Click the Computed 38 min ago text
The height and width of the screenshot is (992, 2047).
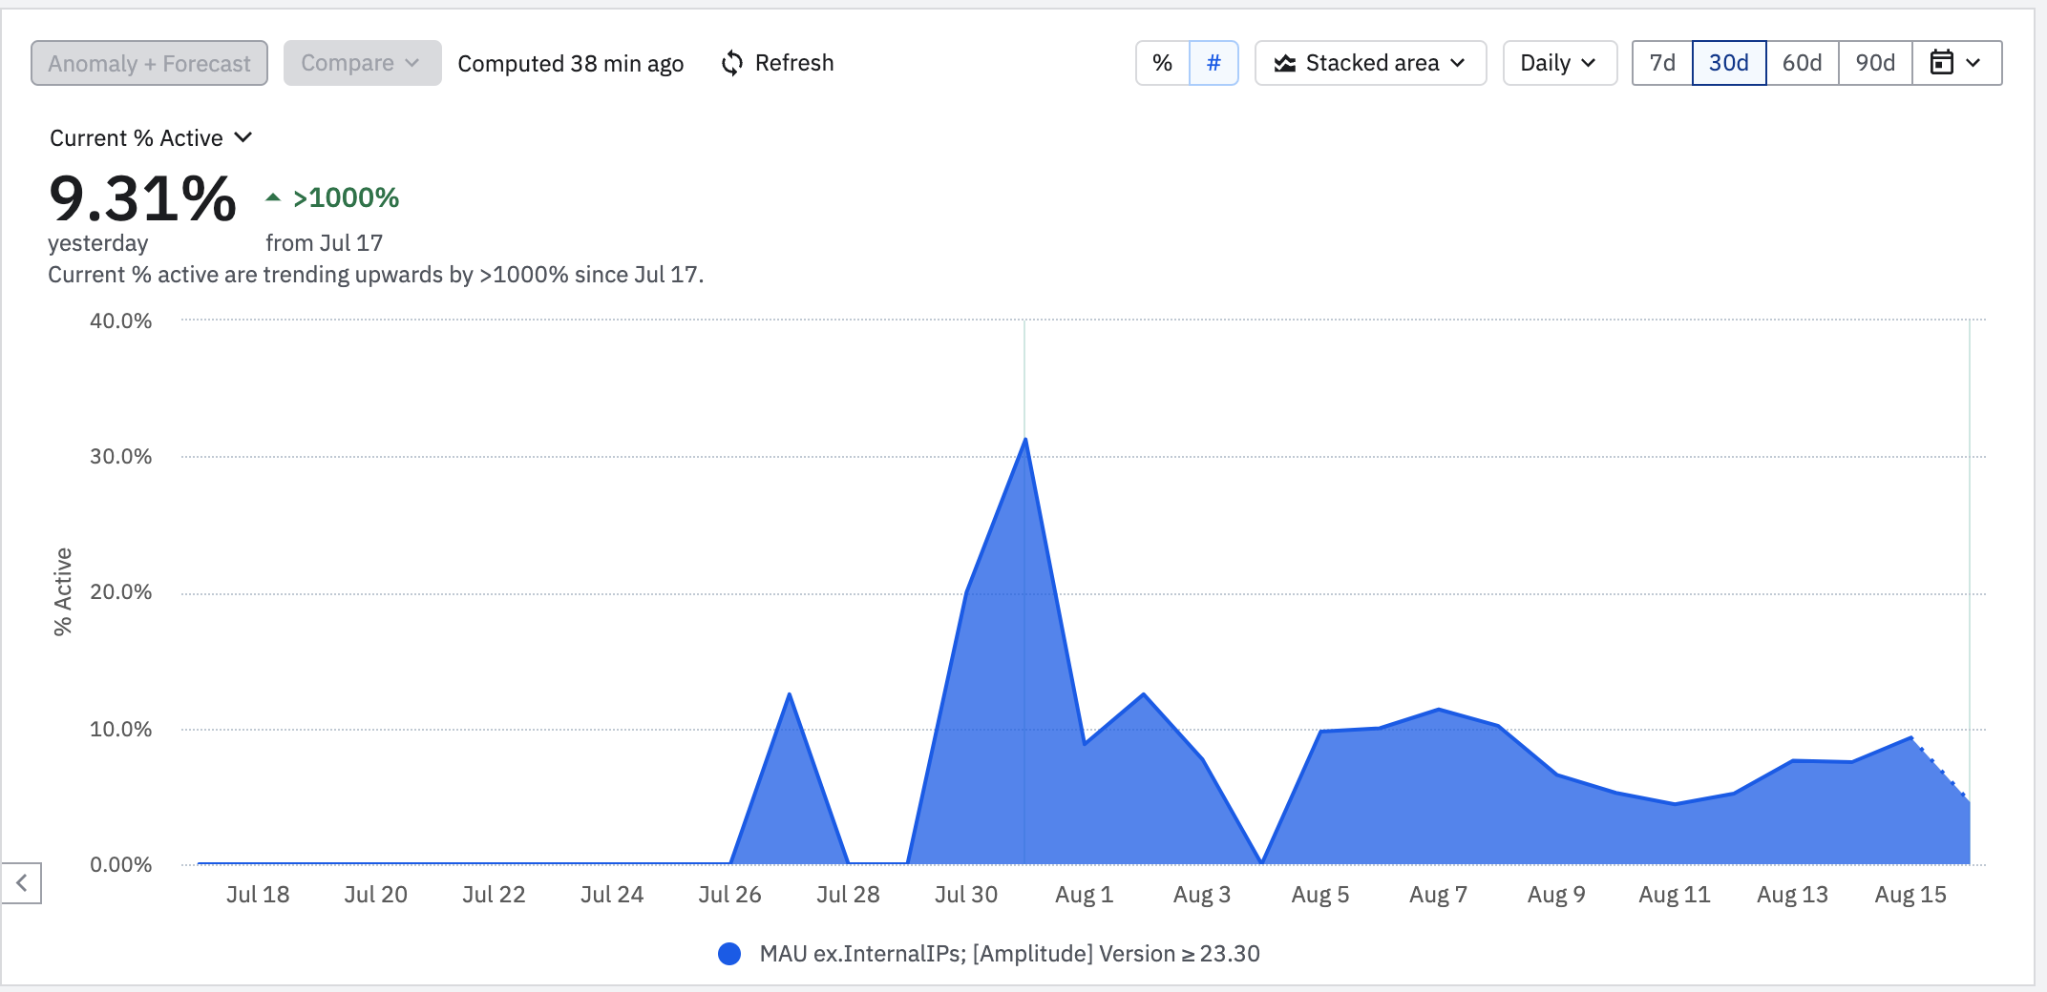point(571,63)
